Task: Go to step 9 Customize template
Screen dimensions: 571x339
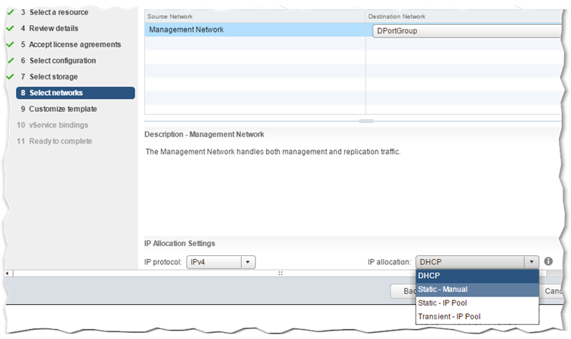Action: point(59,109)
